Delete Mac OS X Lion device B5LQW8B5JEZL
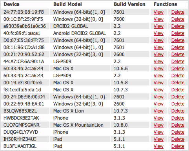This screenshot has height=151, width=189. [178, 111]
